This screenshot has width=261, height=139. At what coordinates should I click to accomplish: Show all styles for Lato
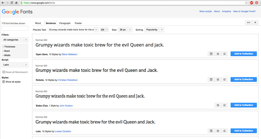point(211,131)
